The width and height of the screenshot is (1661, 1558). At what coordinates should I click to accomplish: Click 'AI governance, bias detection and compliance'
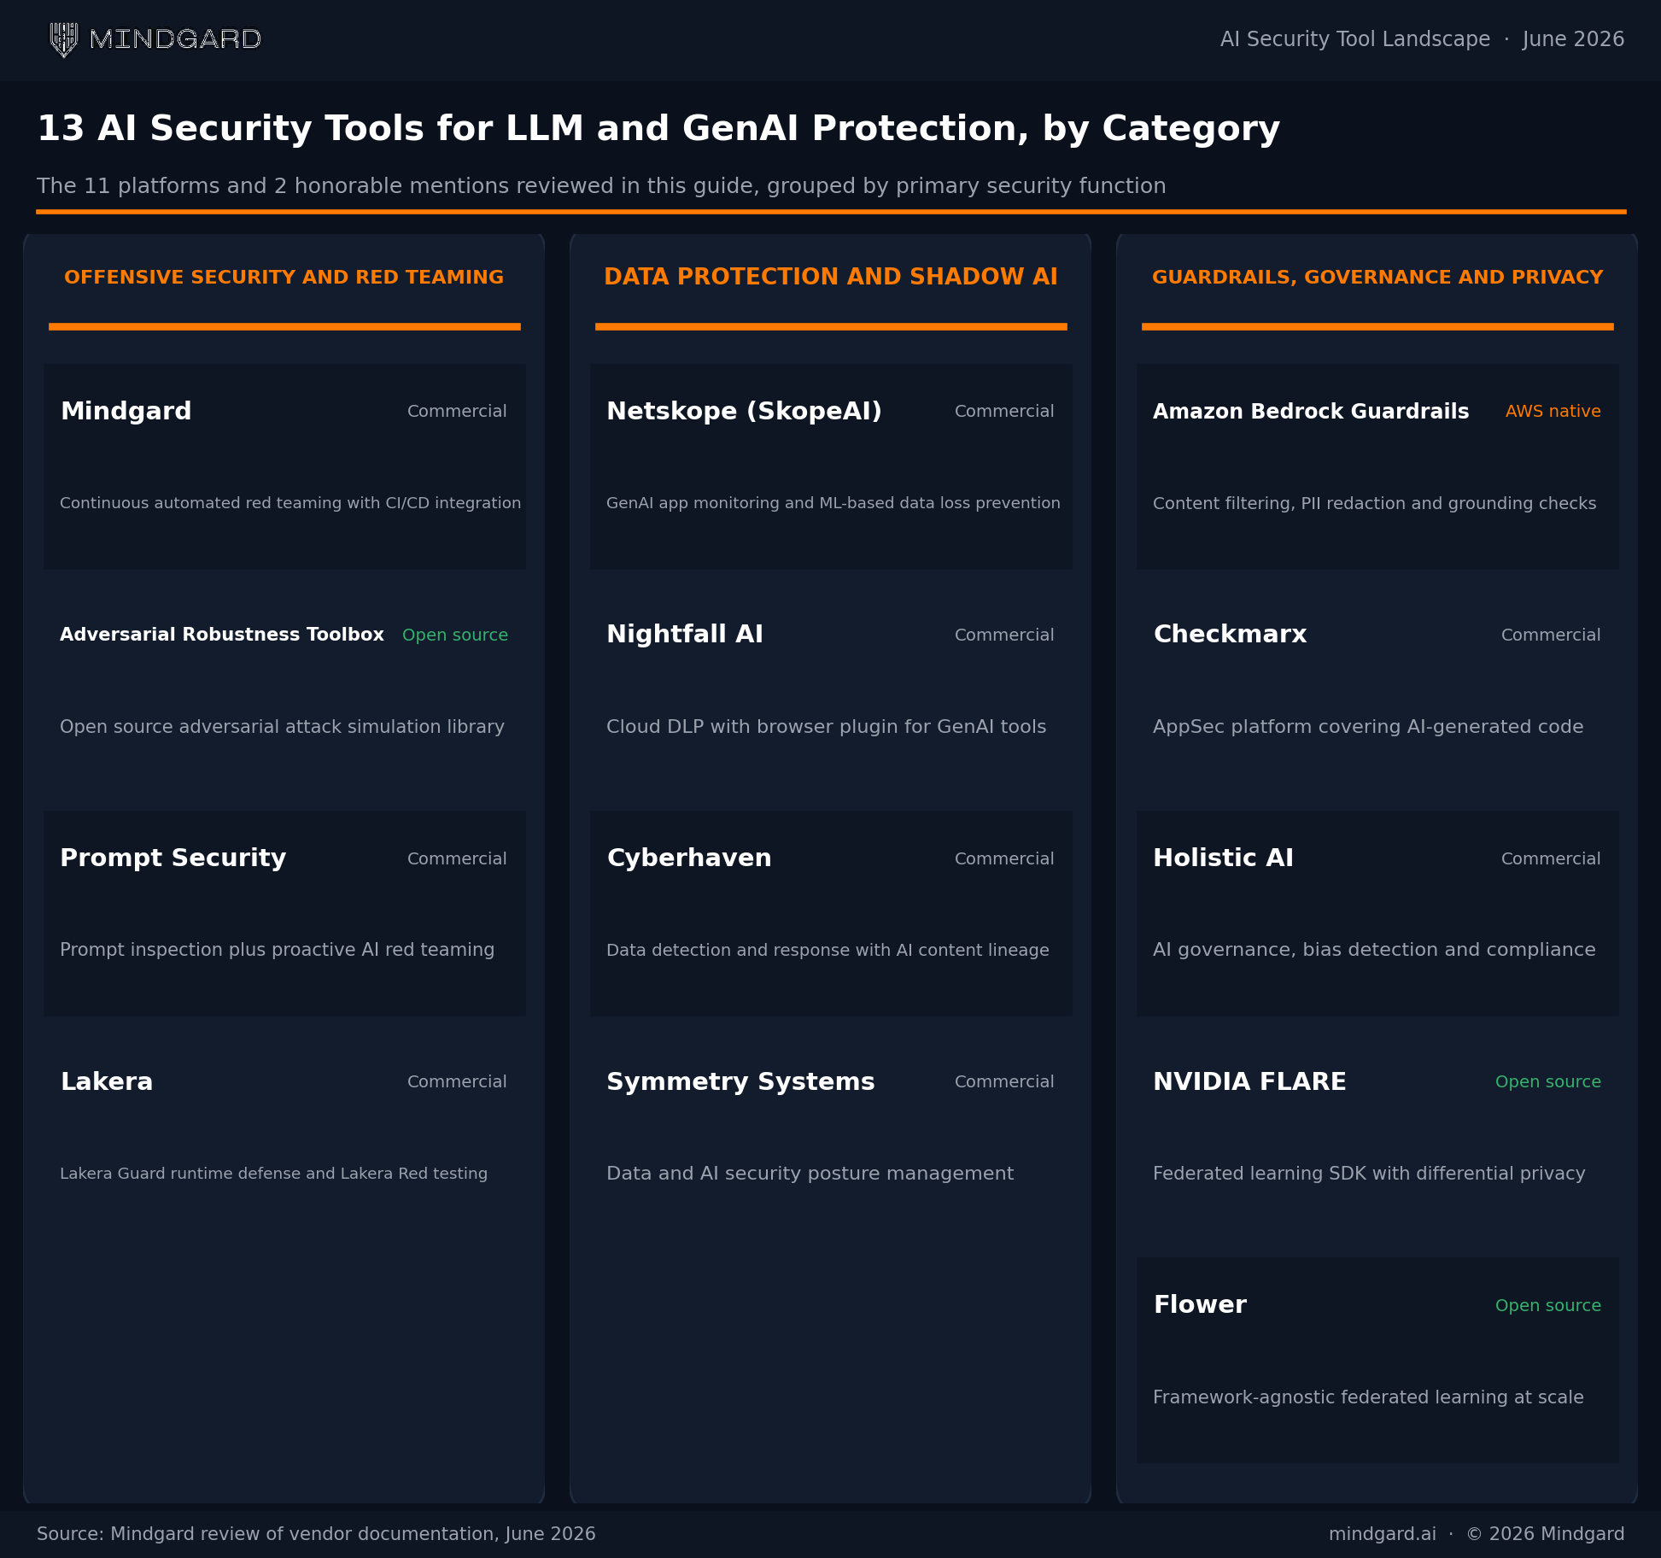tap(1374, 950)
